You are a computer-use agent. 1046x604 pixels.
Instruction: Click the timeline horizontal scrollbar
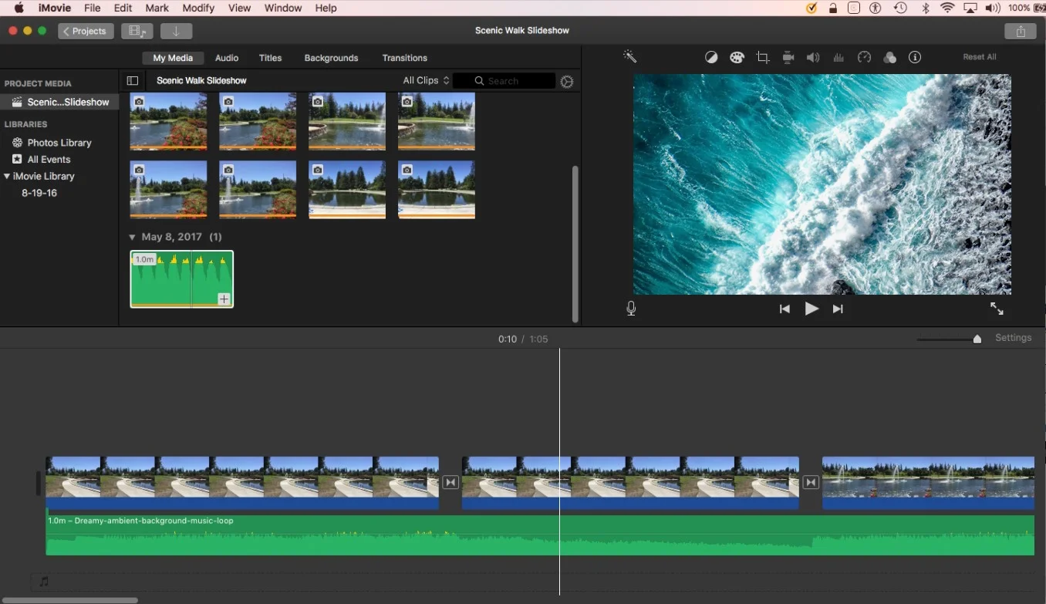[69, 599]
